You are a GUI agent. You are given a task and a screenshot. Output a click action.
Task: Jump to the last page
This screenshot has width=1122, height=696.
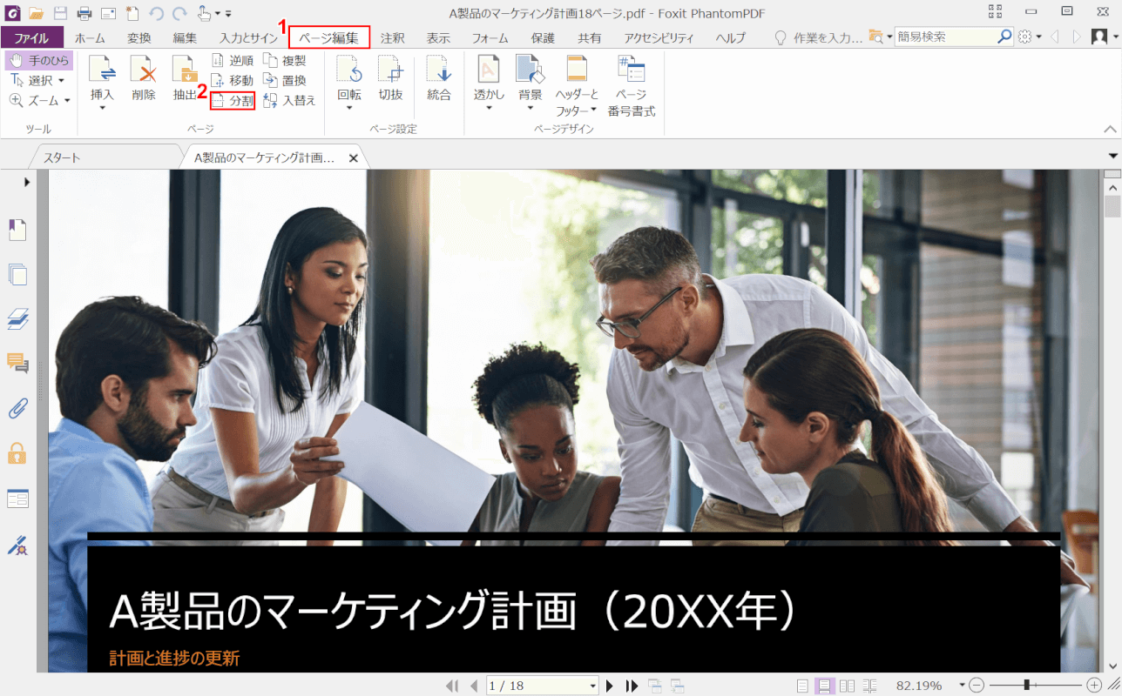click(x=632, y=686)
